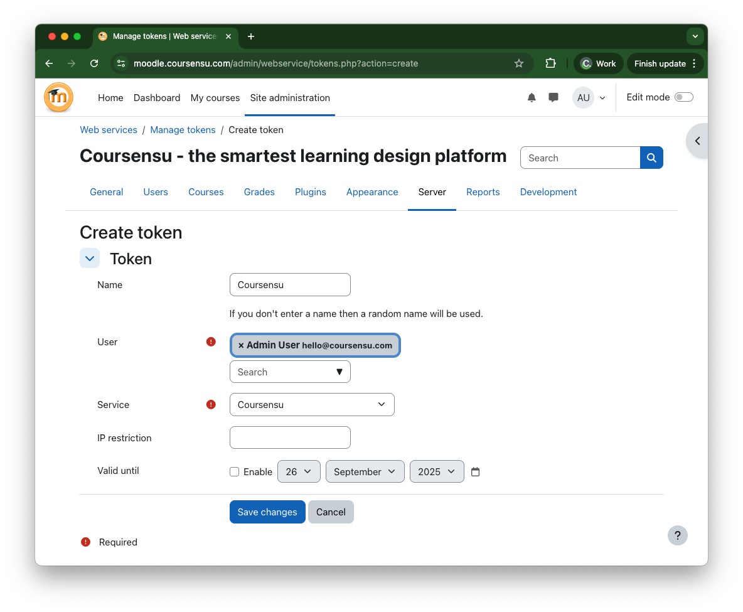
Task: Bookmark page with the star icon
Action: pyautogui.click(x=519, y=63)
